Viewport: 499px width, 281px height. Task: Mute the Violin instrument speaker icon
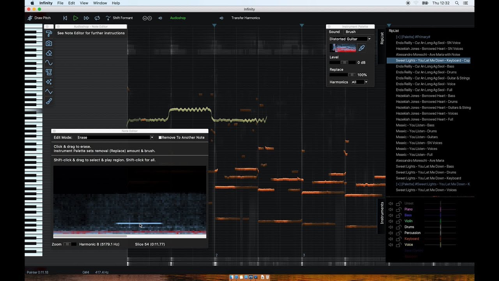click(x=391, y=221)
